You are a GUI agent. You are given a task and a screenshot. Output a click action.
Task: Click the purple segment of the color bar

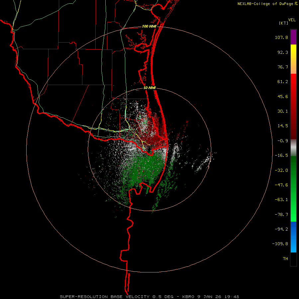293,37
